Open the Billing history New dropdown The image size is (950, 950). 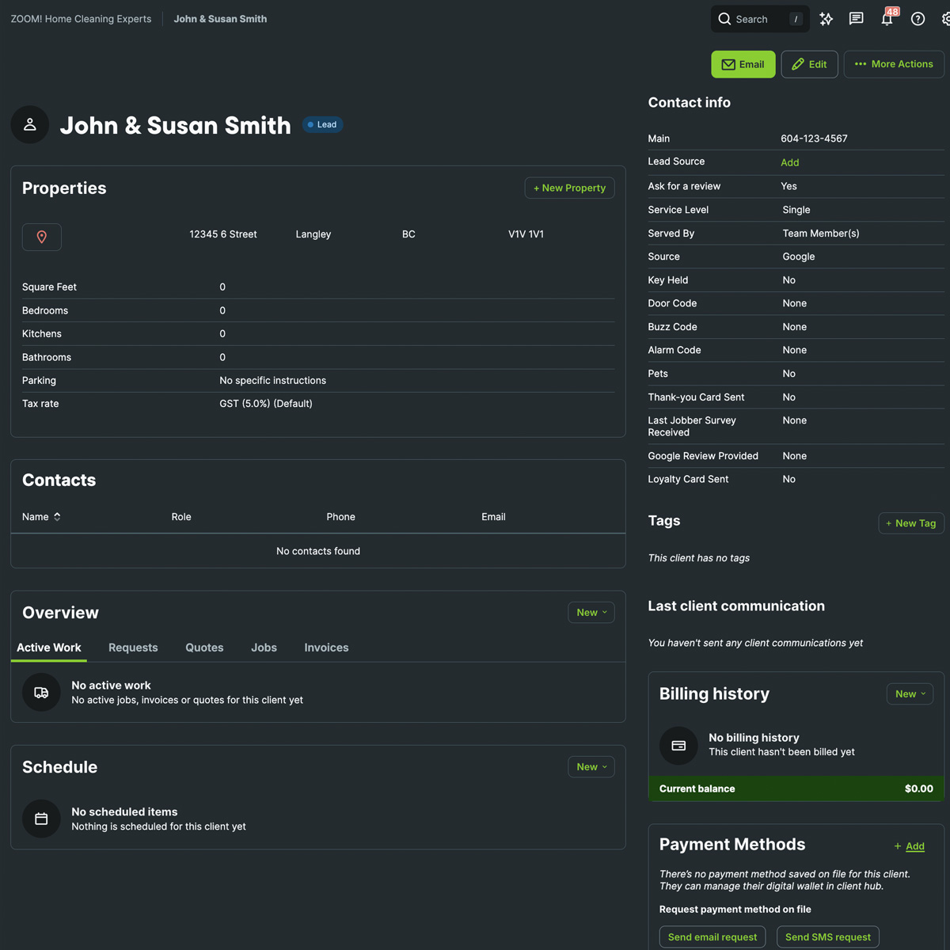click(910, 694)
